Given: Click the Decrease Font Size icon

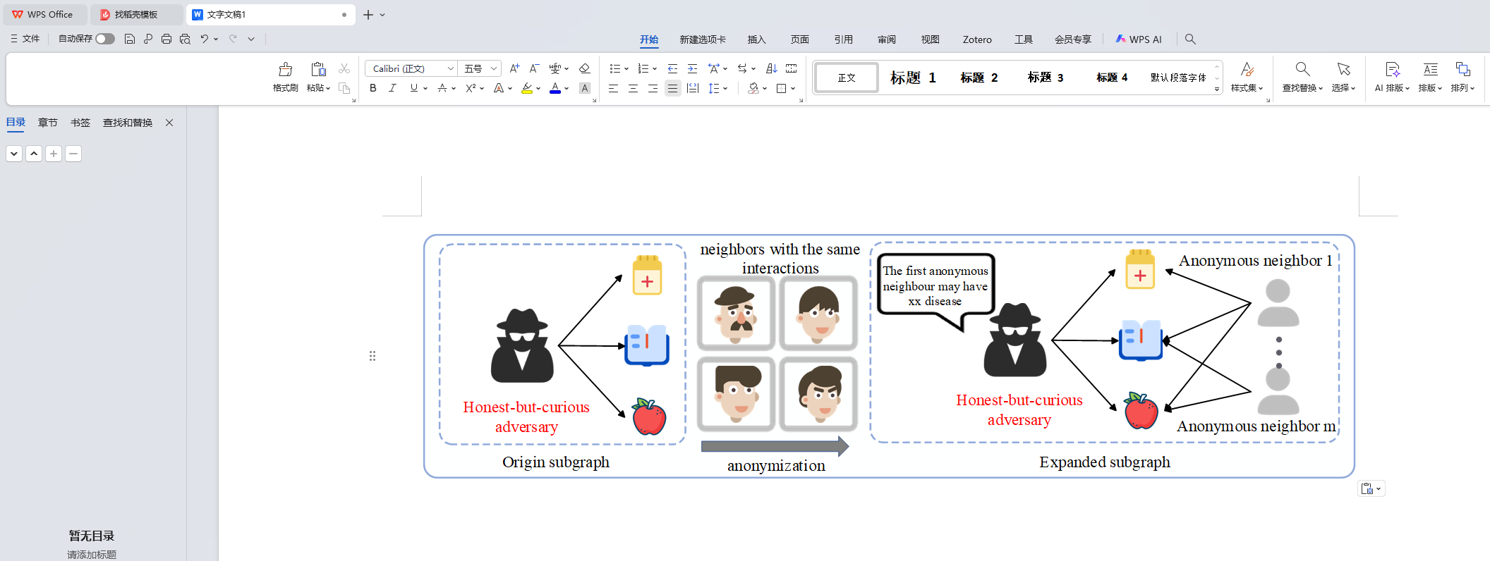Looking at the screenshot, I should [534, 68].
